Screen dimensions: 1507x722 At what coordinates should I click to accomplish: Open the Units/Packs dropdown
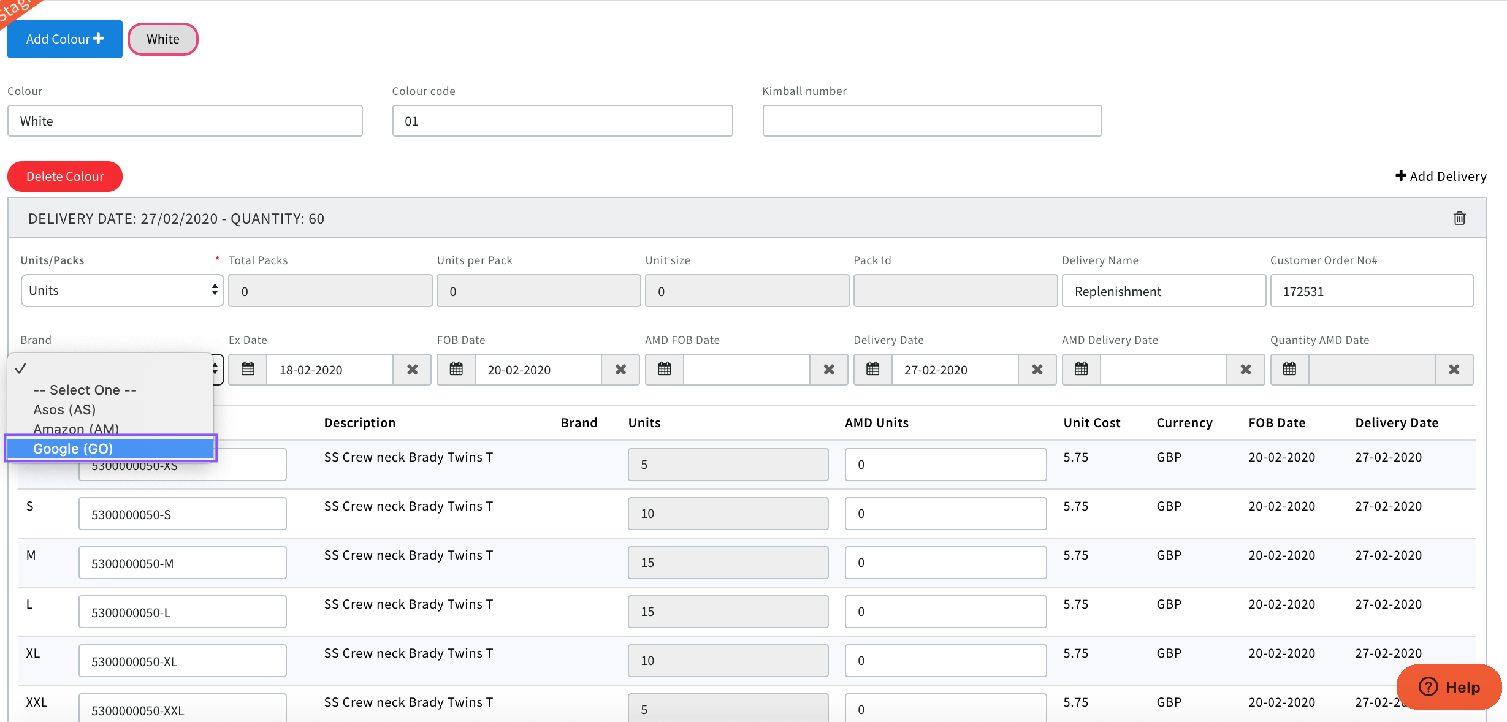[x=122, y=291]
